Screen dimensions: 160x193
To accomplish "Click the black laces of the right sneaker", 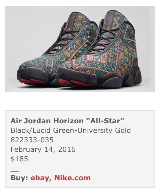I will pos(98,39).
